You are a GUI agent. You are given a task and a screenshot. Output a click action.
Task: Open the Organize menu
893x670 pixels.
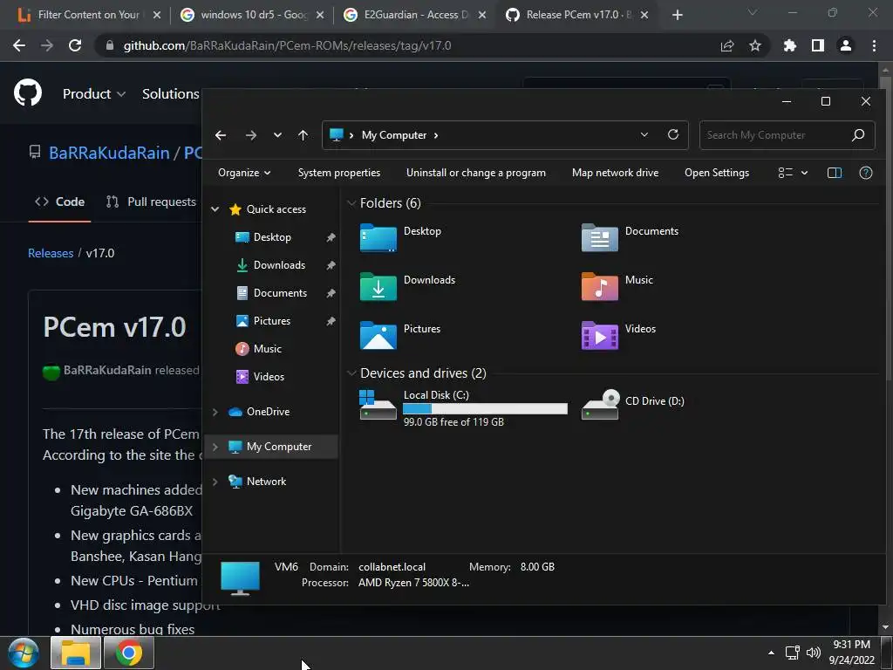pyautogui.click(x=244, y=173)
